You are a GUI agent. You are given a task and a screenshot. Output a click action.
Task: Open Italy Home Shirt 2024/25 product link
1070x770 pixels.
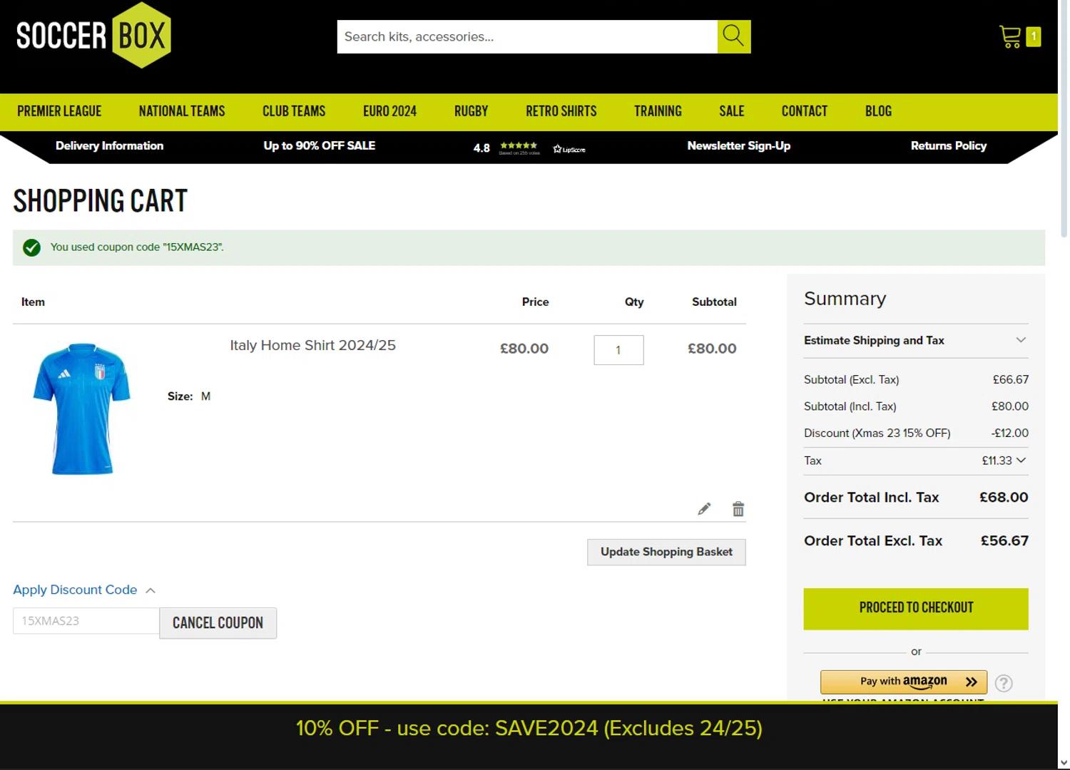pyautogui.click(x=312, y=345)
